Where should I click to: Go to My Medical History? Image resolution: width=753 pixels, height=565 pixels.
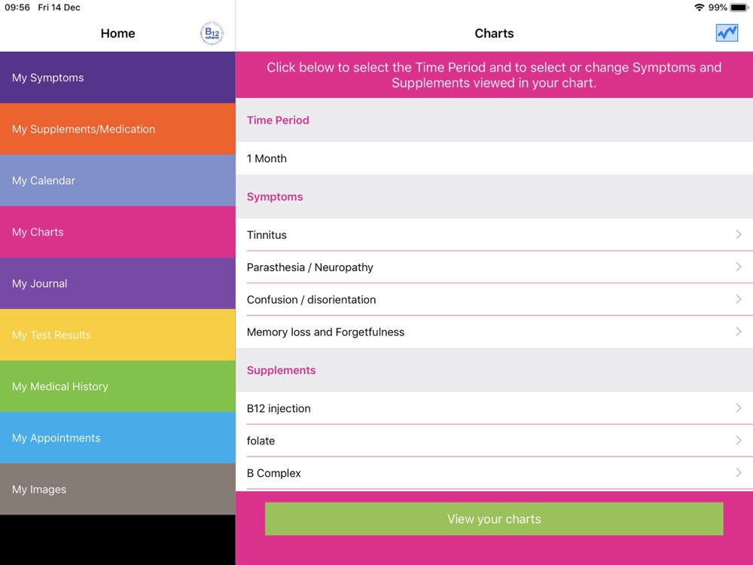click(117, 386)
